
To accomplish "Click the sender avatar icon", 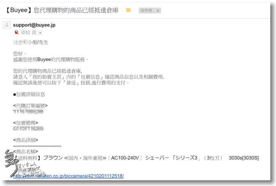I will tap(7, 25).
